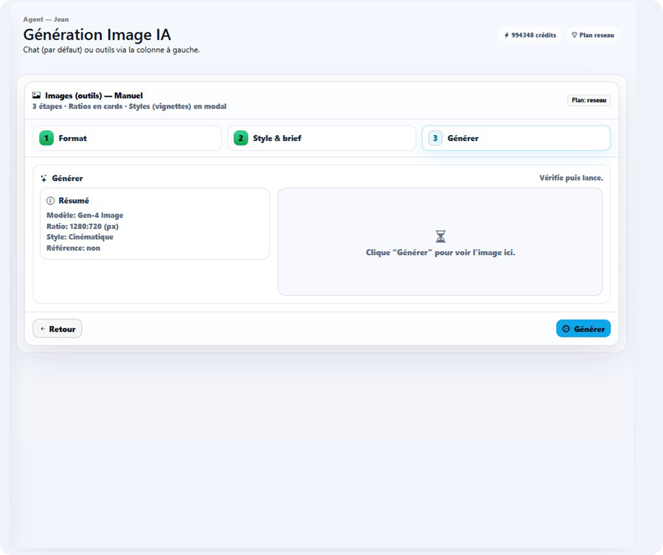Click the Plan reseau badge at top right
This screenshot has height=555, width=663.
pyautogui.click(x=592, y=35)
